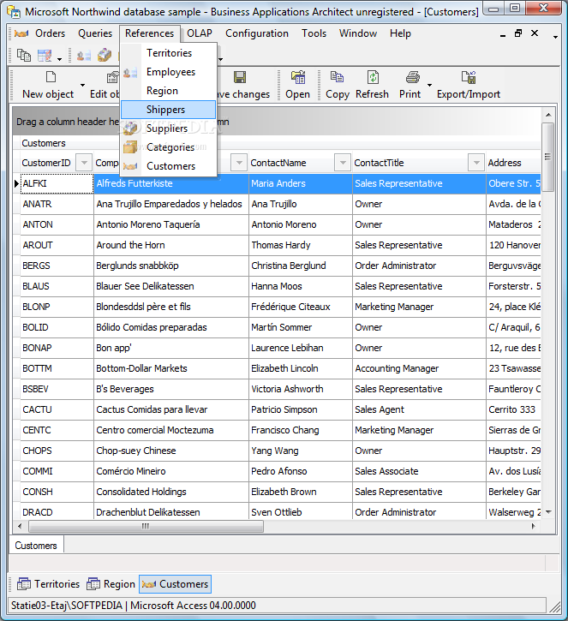Select Territories in References menu
Screen dimensions: 568x621
[x=169, y=53]
